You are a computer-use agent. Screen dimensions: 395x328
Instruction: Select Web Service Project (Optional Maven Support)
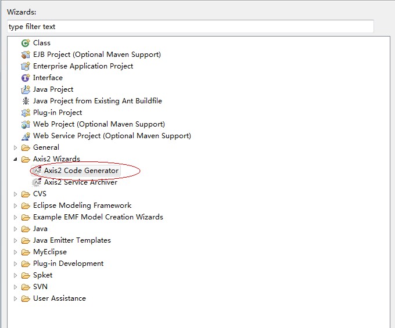(112, 136)
